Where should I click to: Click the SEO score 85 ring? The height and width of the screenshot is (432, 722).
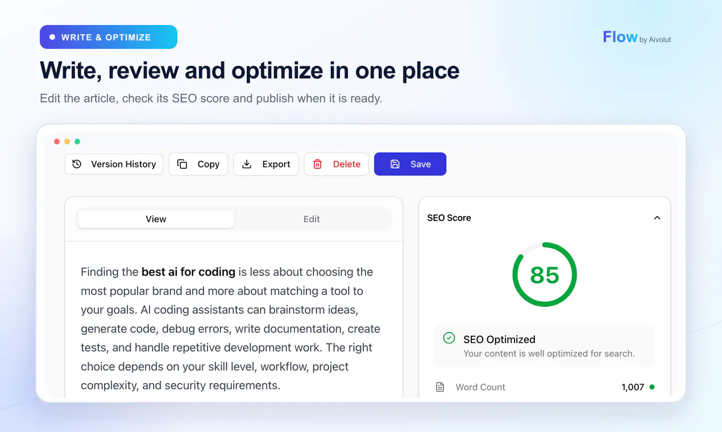(545, 275)
